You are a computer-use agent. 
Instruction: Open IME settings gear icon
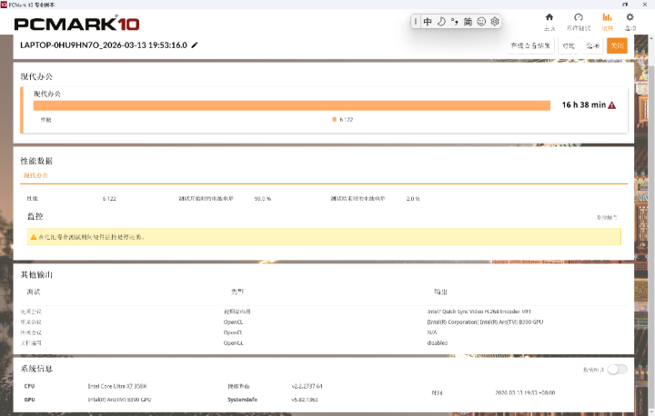click(495, 22)
